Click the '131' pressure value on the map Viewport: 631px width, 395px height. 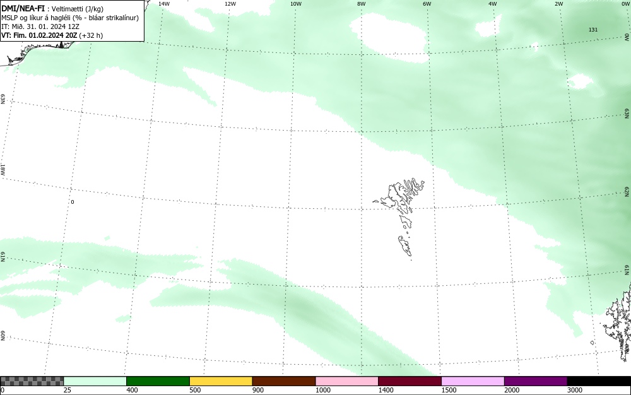(593, 30)
